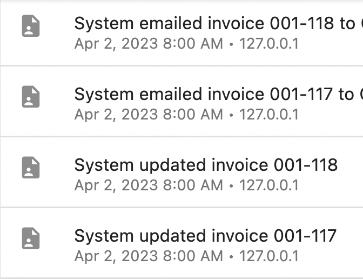Click the Apr 2 timestamp under updated invoice 001-118
This screenshot has height=279, width=363.
tap(149, 185)
